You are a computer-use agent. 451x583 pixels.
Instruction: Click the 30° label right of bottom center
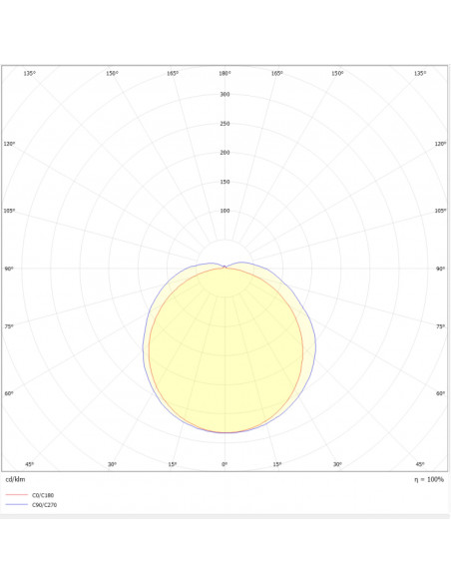coord(337,464)
